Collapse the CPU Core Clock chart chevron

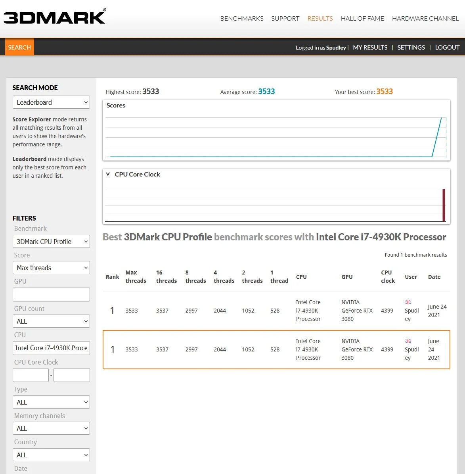coord(108,174)
